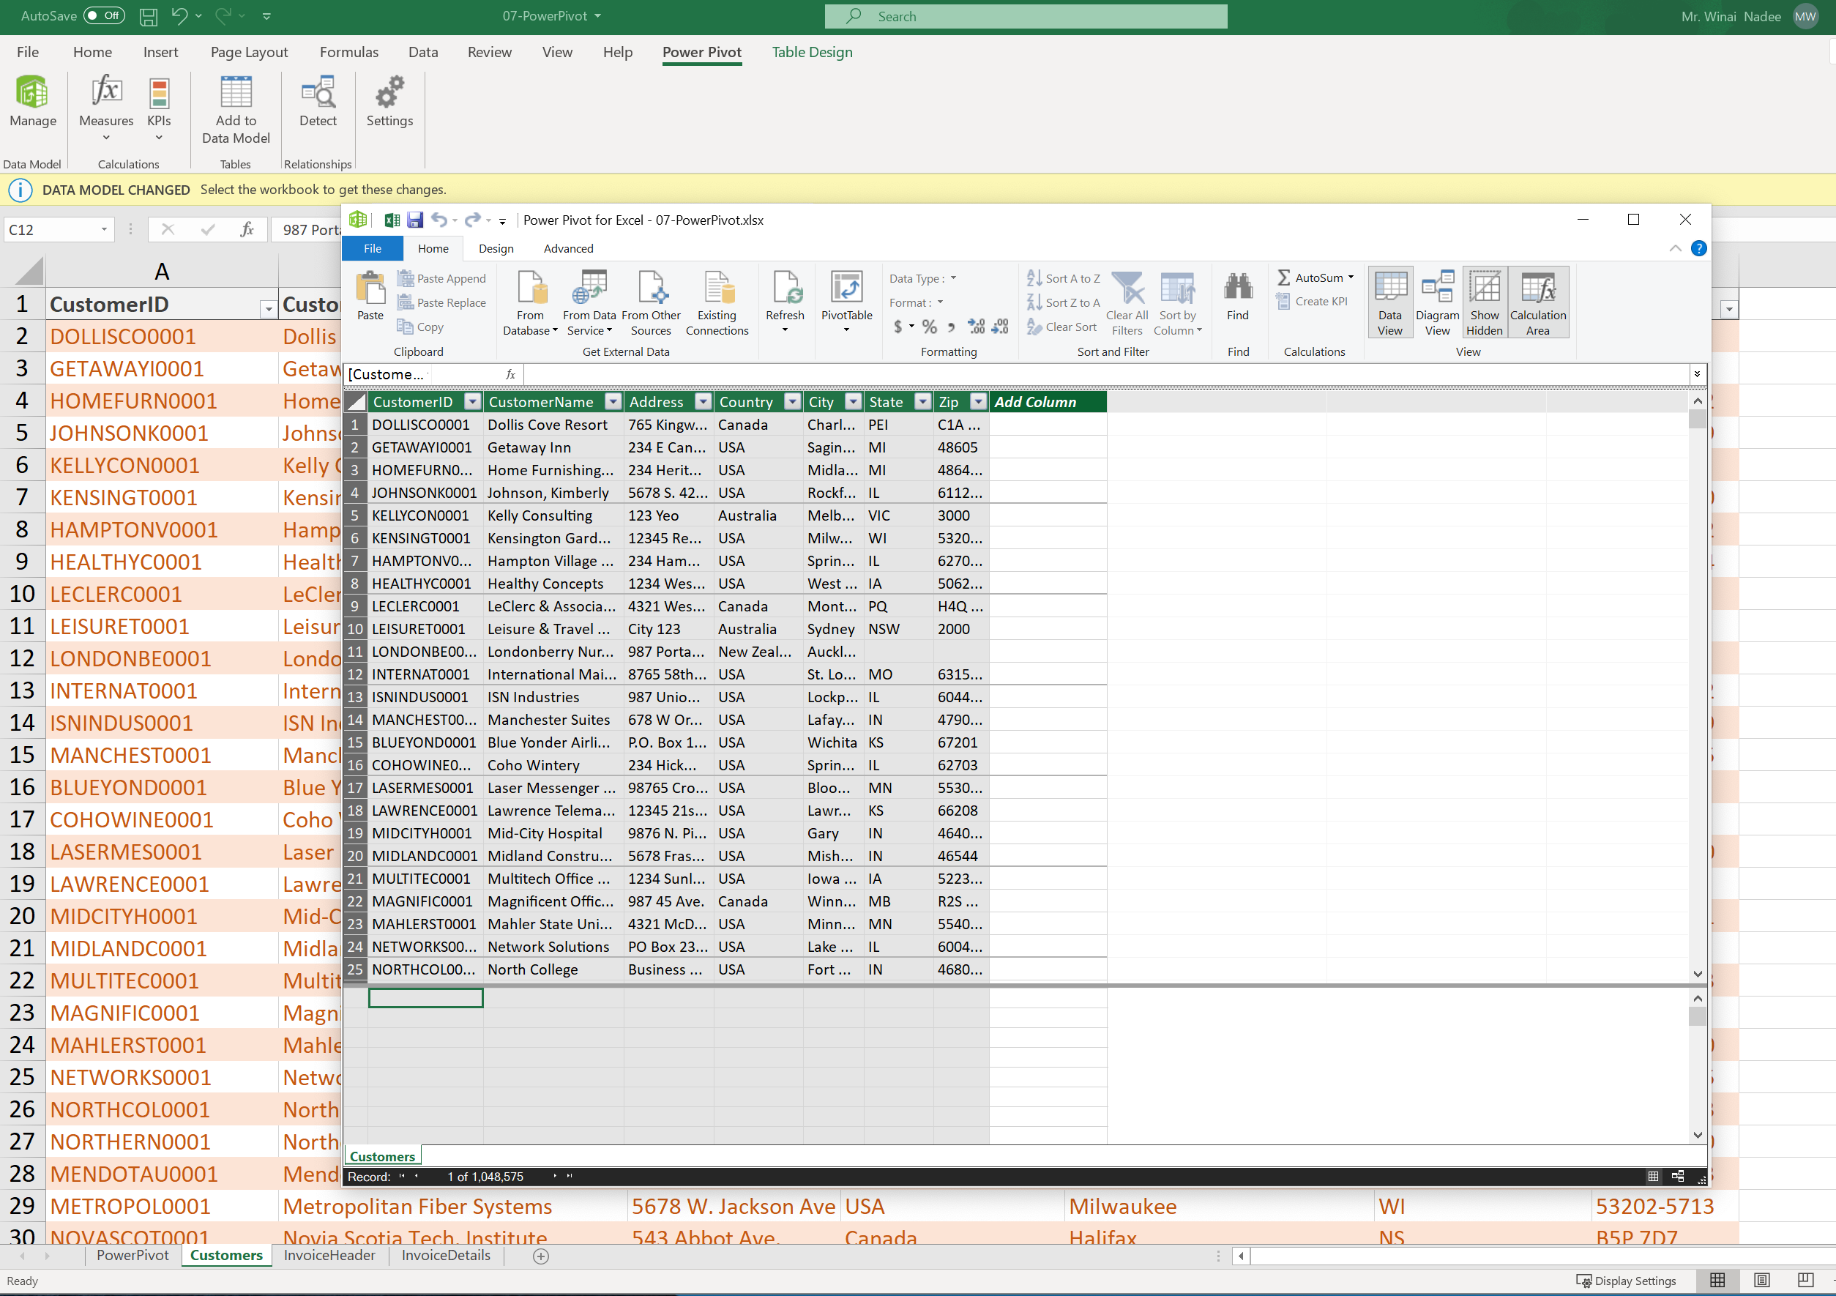Open Advanced tab in Power Pivot window
This screenshot has width=1836, height=1296.
click(568, 249)
